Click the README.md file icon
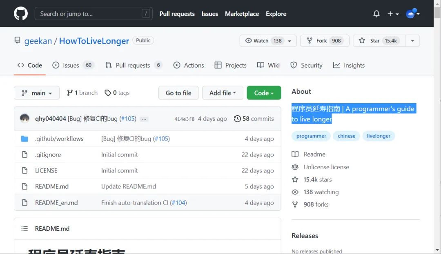The height and width of the screenshot is (254, 441). pos(25,186)
